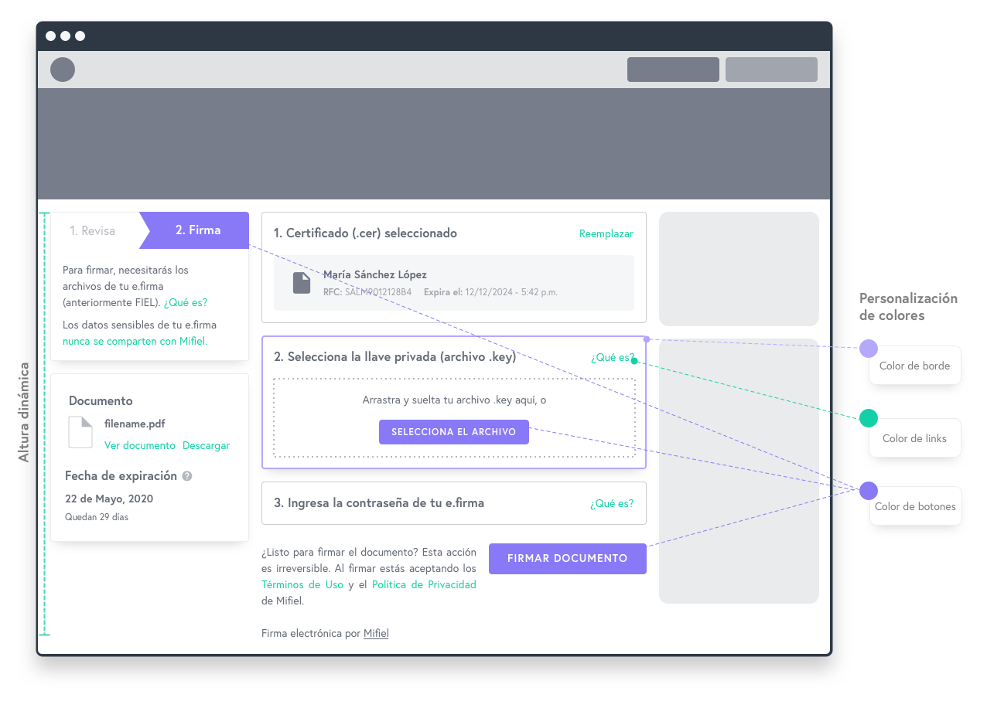Click the left gray browser toolbar button
The height and width of the screenshot is (708, 987).
[672, 69]
